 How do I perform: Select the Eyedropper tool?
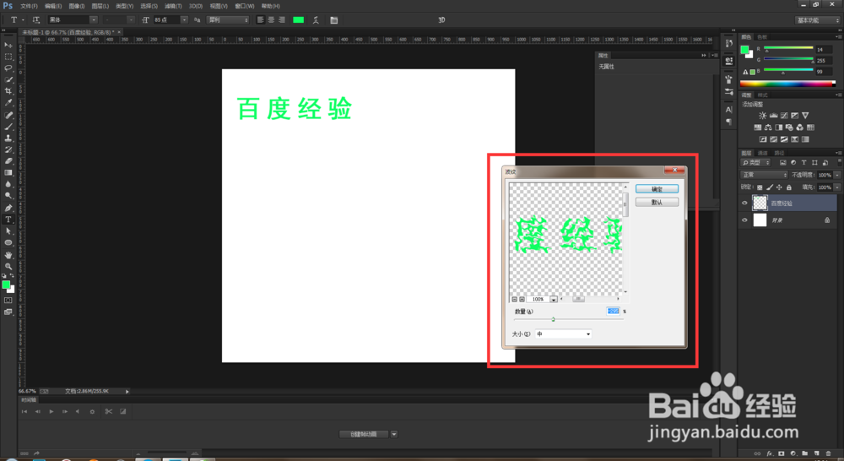(x=8, y=102)
